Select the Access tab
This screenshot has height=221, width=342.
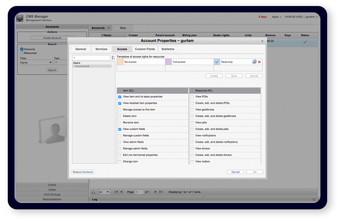122,49
